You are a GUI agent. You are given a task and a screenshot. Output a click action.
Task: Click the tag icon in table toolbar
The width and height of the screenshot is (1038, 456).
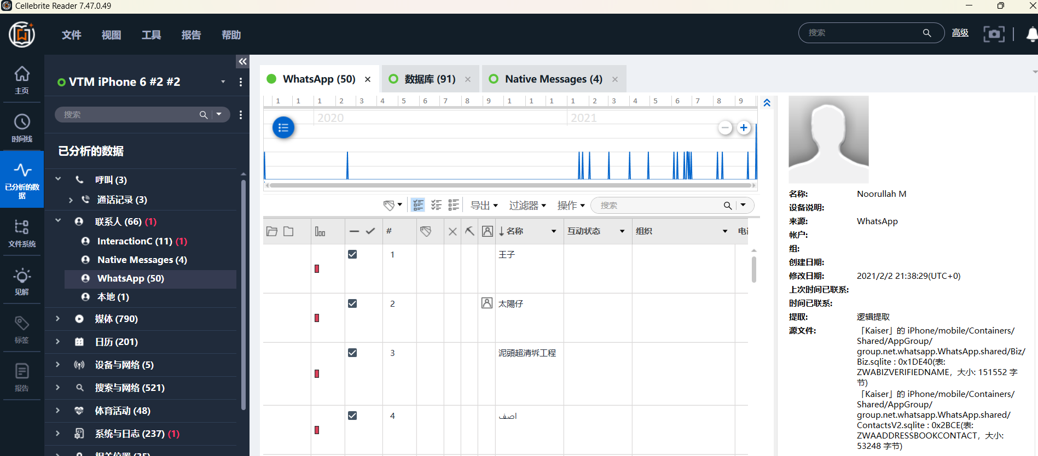[389, 206]
